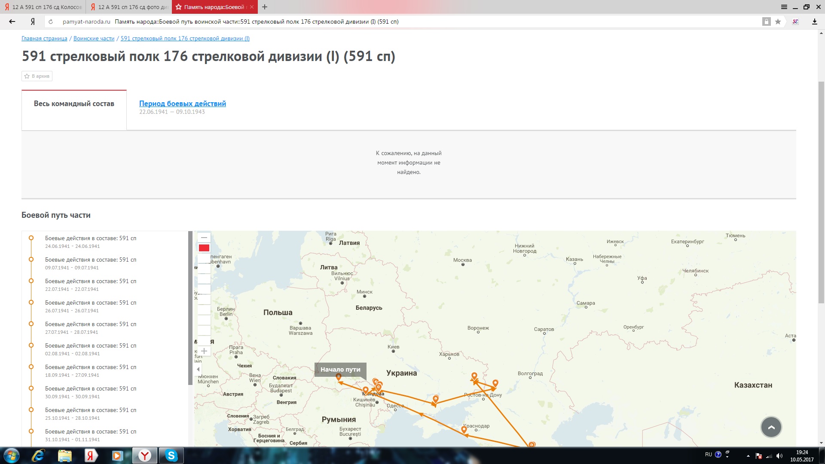This screenshot has height=464, width=825.
Task: Open Skype from the taskbar
Action: coord(171,455)
